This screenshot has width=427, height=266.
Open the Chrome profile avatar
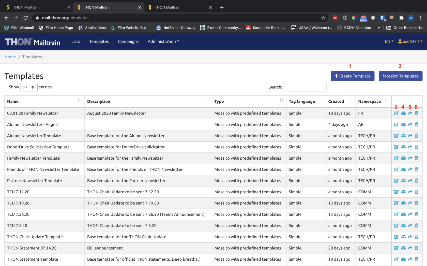[411, 18]
